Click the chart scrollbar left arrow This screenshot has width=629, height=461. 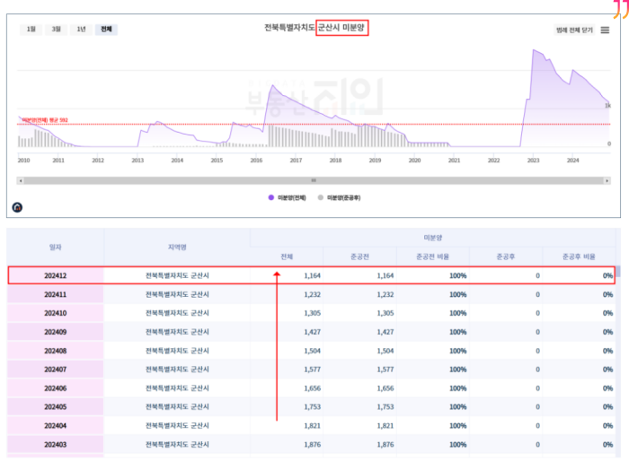pos(21,180)
